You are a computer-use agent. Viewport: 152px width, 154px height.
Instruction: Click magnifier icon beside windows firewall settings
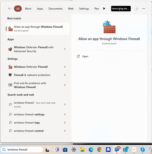coord(10,114)
